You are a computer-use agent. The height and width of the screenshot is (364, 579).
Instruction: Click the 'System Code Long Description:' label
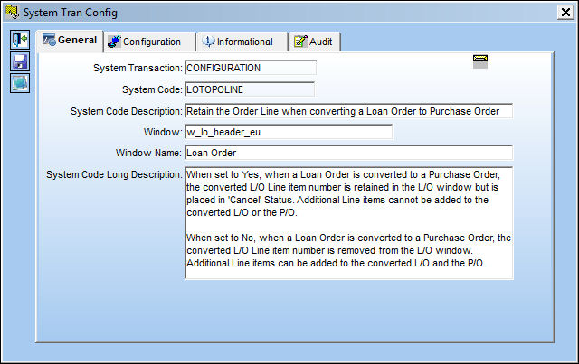115,174
